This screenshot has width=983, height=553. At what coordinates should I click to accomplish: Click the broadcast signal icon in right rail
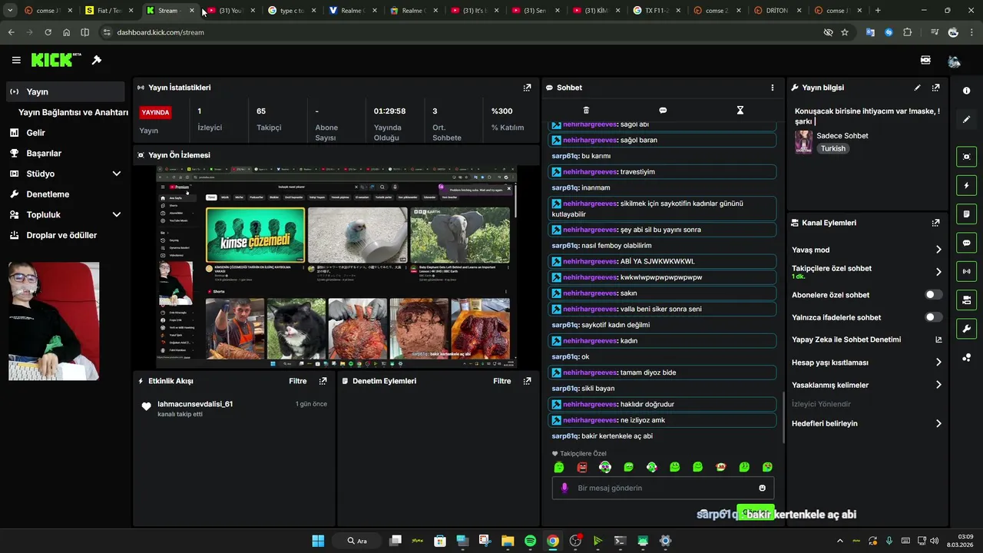point(966,271)
